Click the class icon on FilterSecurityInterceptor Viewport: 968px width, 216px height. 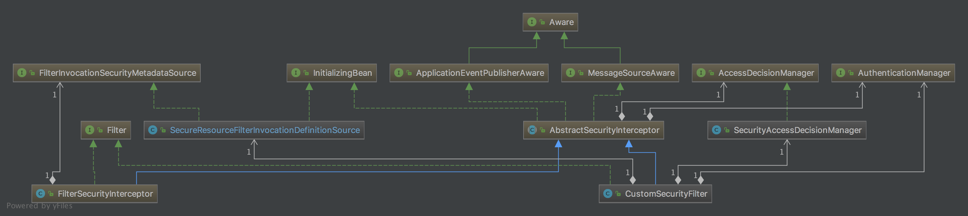coord(40,194)
